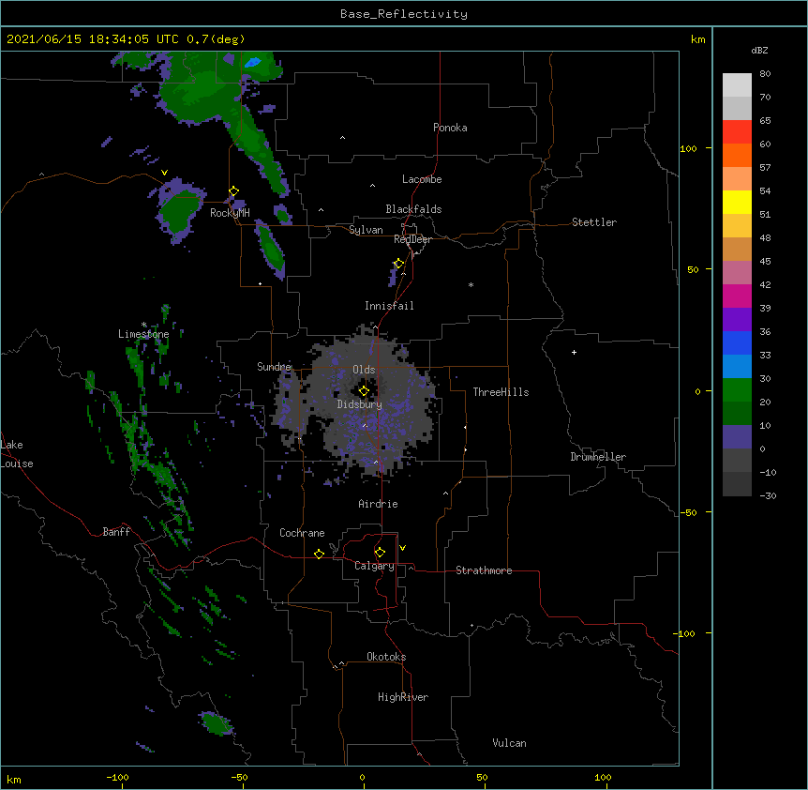Click the HighRiver town label
The height and width of the screenshot is (790, 808).
pos(403,697)
